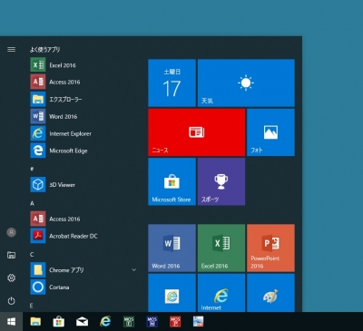Click the Power icon in Start sidebar

coord(11,301)
